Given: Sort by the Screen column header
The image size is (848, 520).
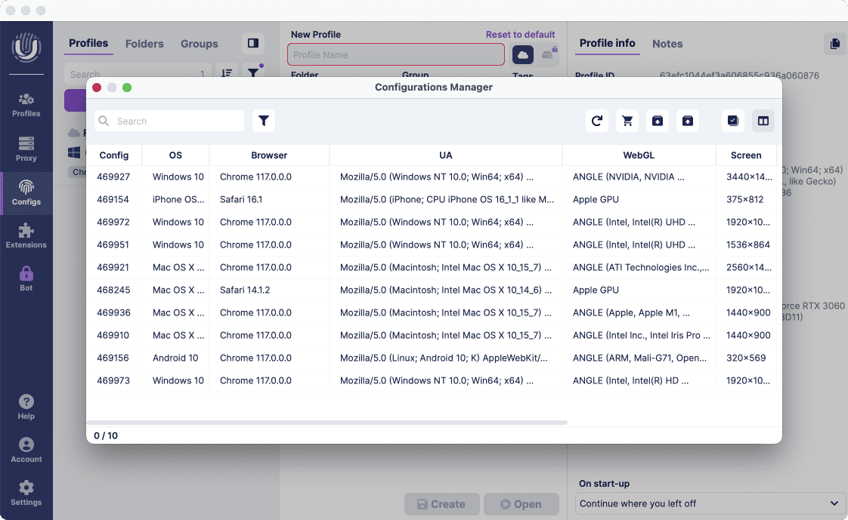Looking at the screenshot, I should point(746,155).
